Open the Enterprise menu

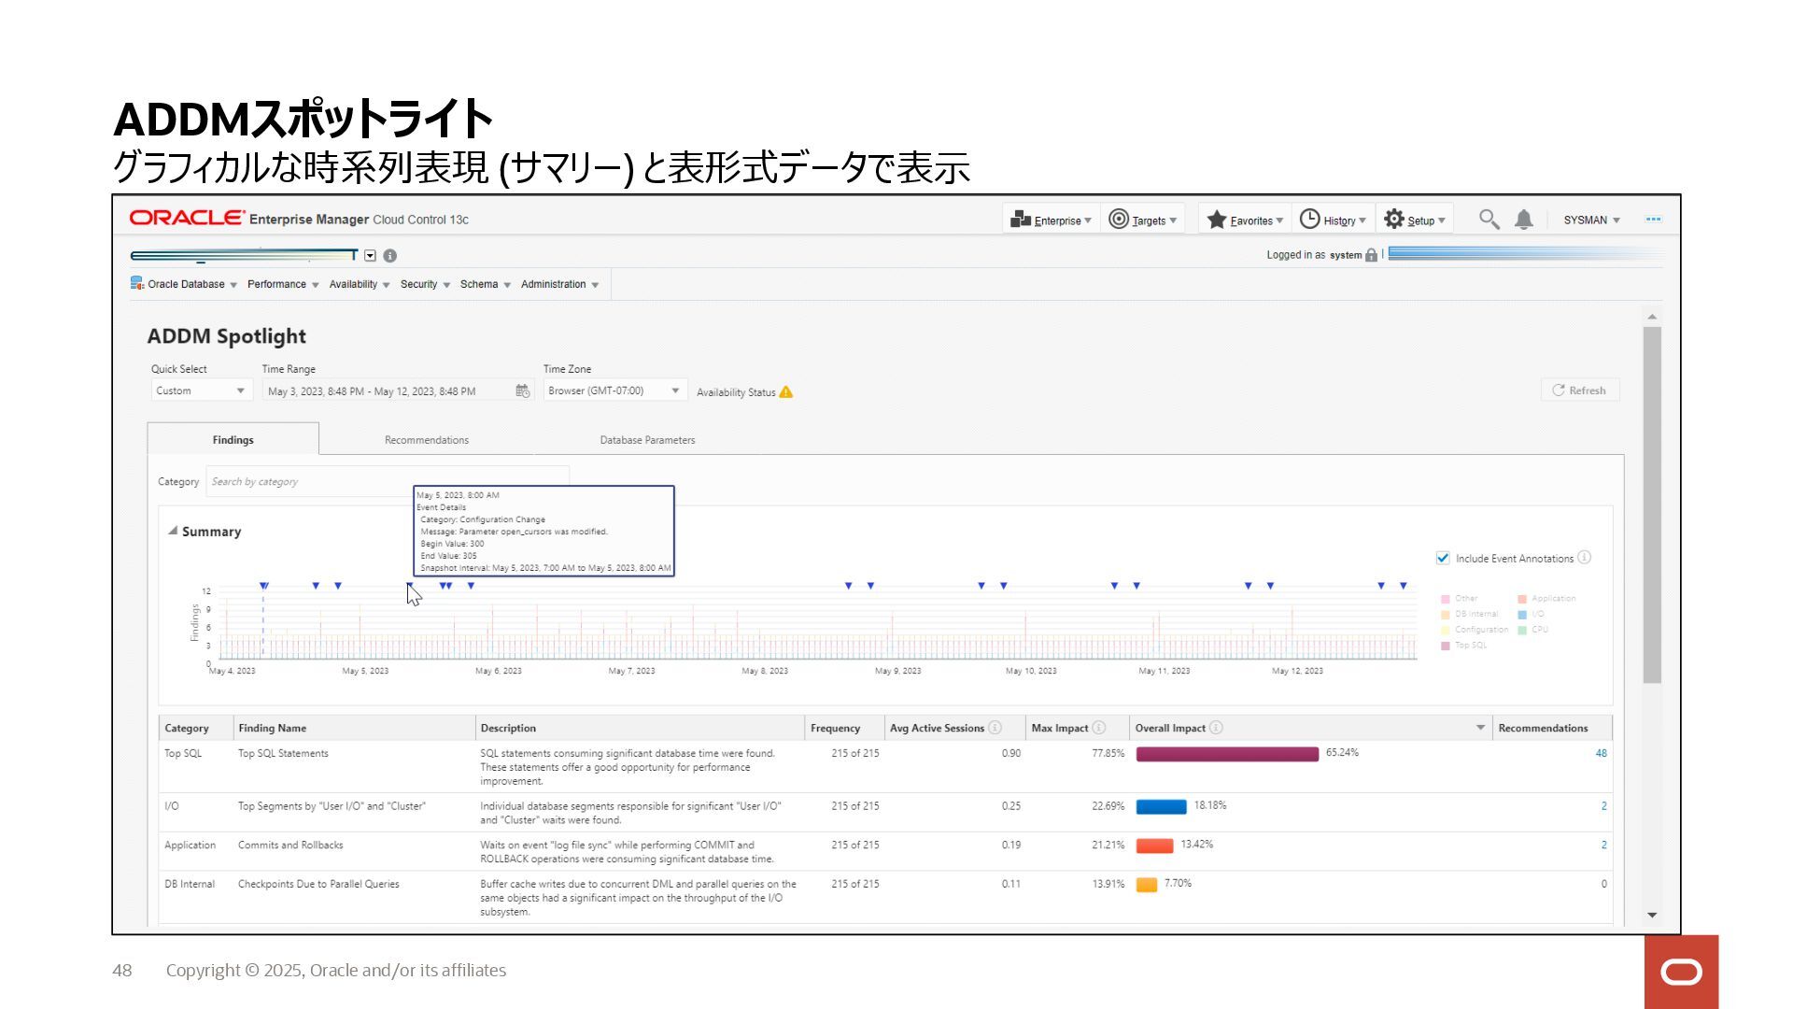(x=1051, y=220)
